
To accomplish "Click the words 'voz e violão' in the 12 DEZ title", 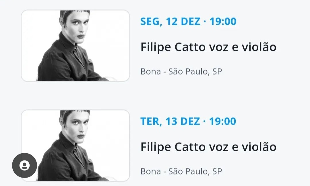I will 242,47.
